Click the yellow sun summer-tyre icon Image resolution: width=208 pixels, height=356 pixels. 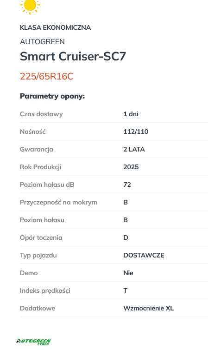pyautogui.click(x=30, y=7)
